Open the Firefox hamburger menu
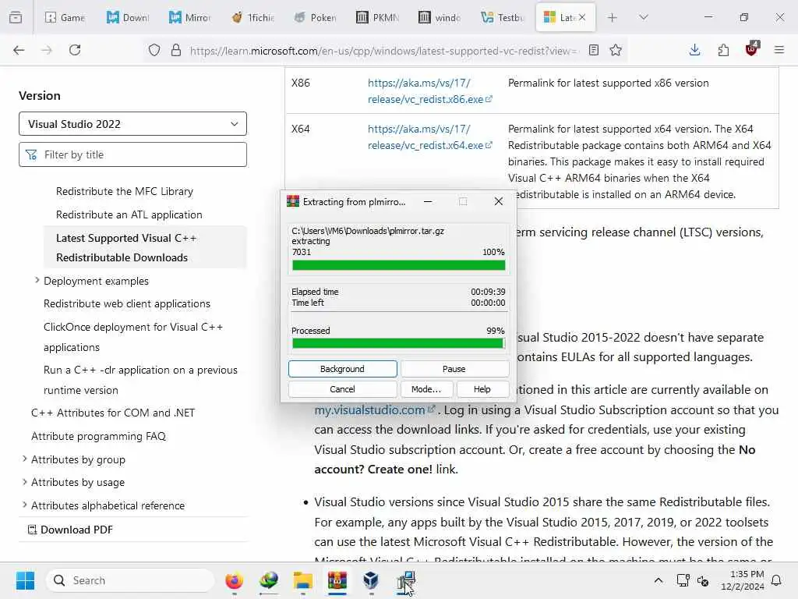 click(779, 50)
